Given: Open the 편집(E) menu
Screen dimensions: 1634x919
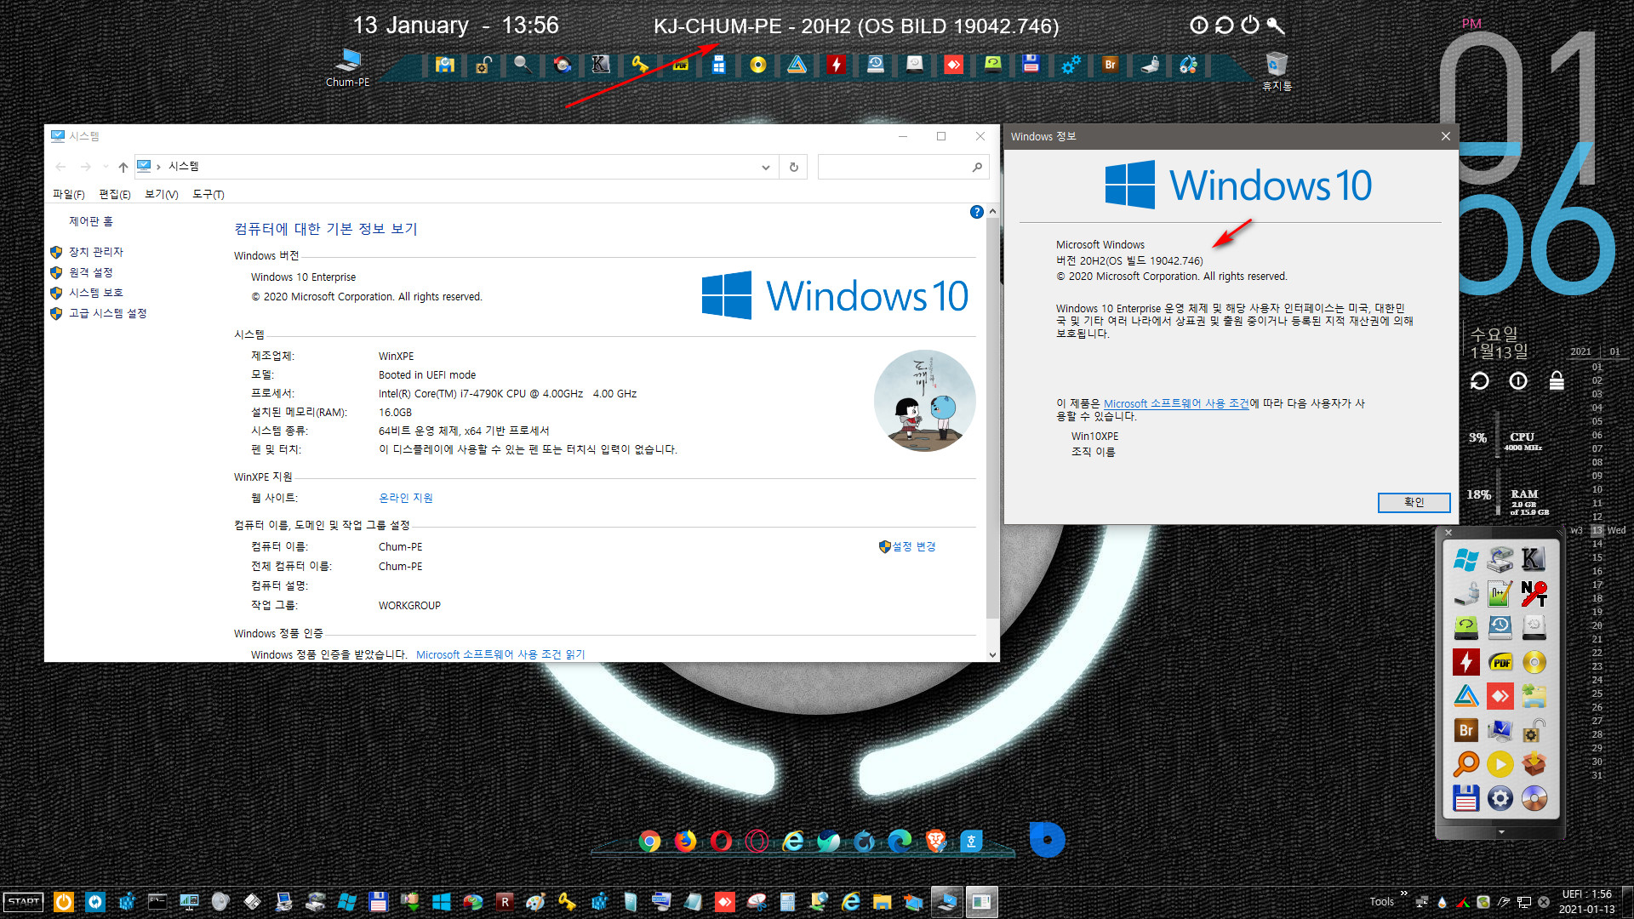Looking at the screenshot, I should click(115, 194).
